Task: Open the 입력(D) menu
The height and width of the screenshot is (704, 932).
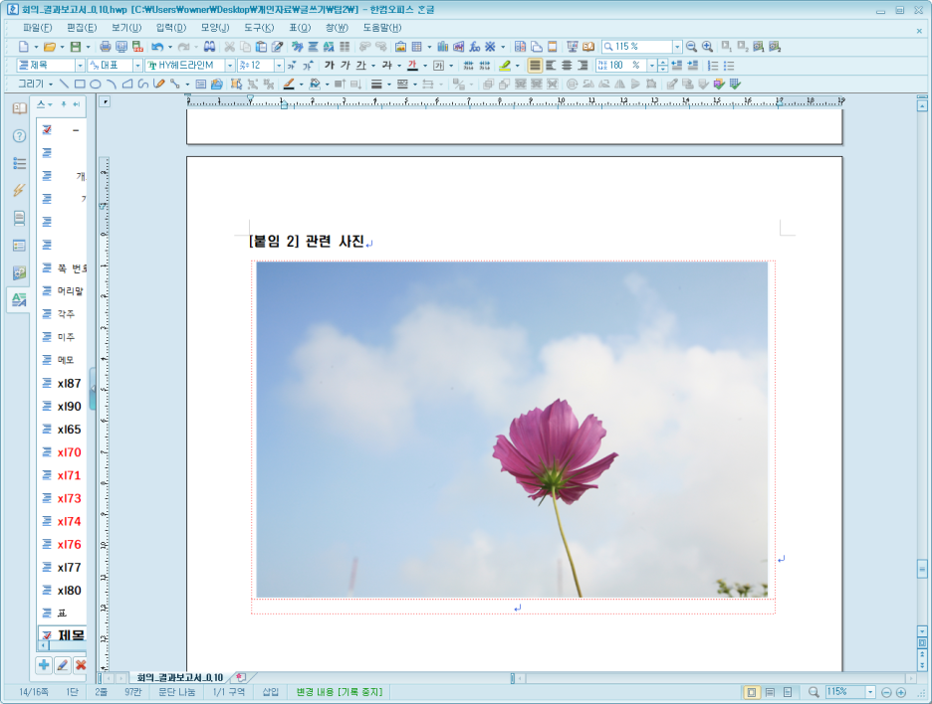Action: pyautogui.click(x=171, y=28)
